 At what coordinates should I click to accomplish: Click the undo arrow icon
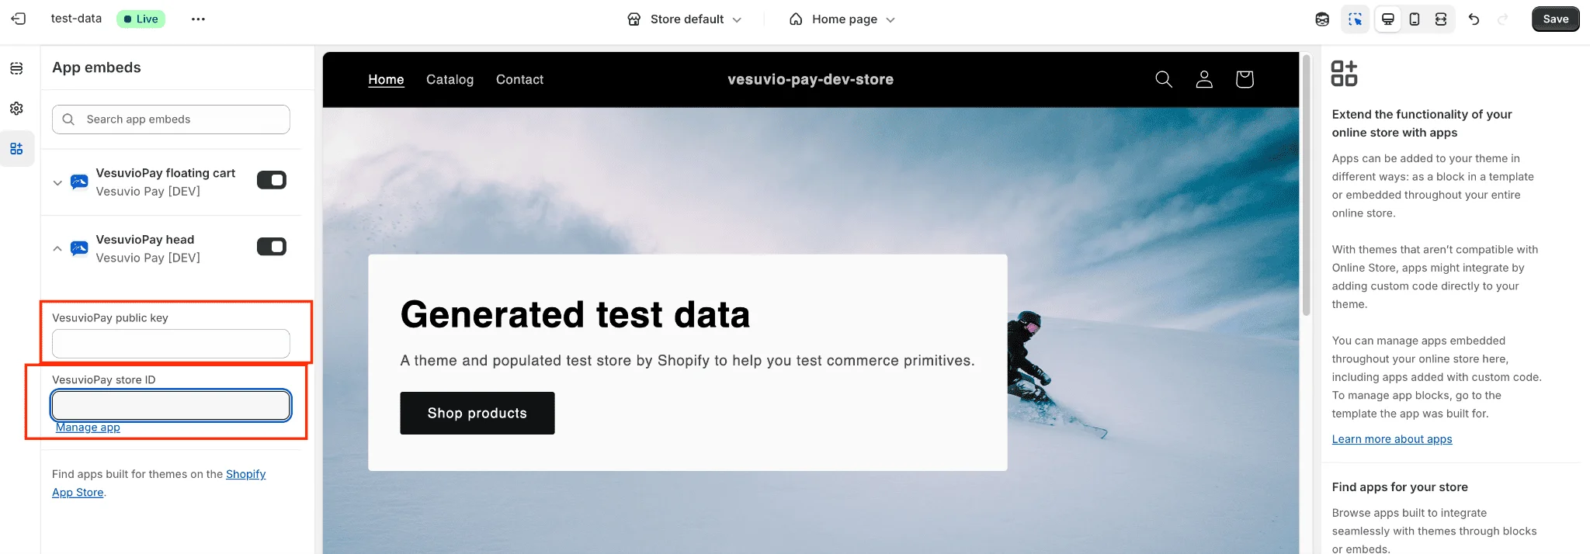[1474, 19]
